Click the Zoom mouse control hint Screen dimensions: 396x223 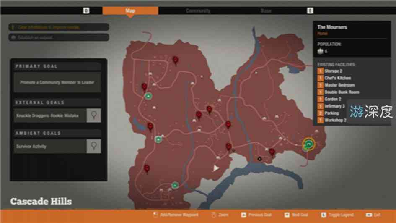pos(220,215)
